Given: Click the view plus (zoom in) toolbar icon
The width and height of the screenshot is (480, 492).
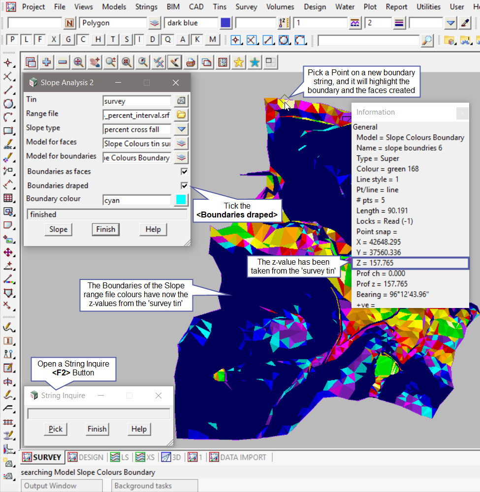Looking at the screenshot, I should 47,62.
